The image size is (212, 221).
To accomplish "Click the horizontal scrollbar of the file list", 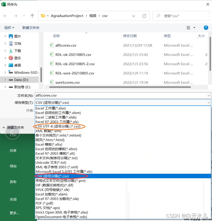I will (120, 87).
